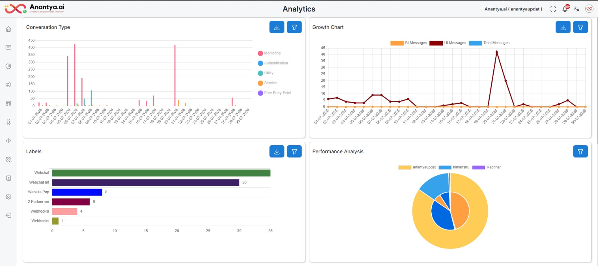The image size is (598, 266).
Task: Toggle the Free Entry Point legend item
Action: (275, 93)
